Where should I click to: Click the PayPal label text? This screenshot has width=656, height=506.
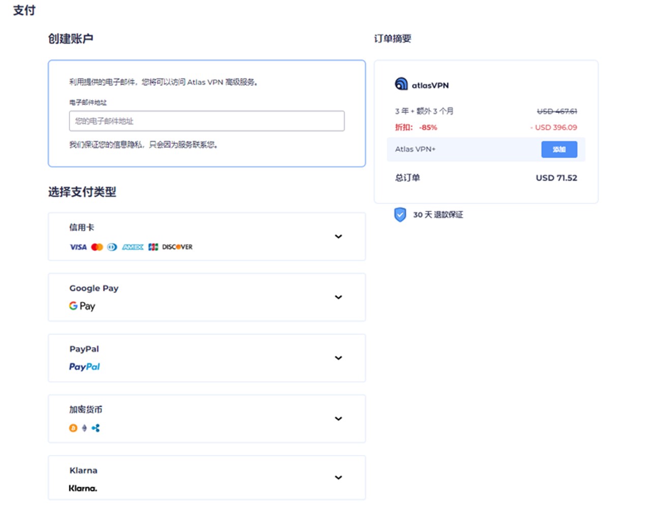click(84, 349)
